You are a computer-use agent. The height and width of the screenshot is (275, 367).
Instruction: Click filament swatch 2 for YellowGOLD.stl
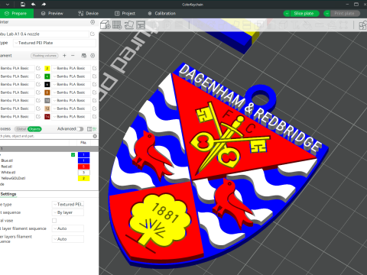coord(83,178)
